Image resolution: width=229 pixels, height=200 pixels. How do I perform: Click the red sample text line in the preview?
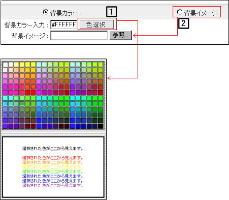coord(52,158)
